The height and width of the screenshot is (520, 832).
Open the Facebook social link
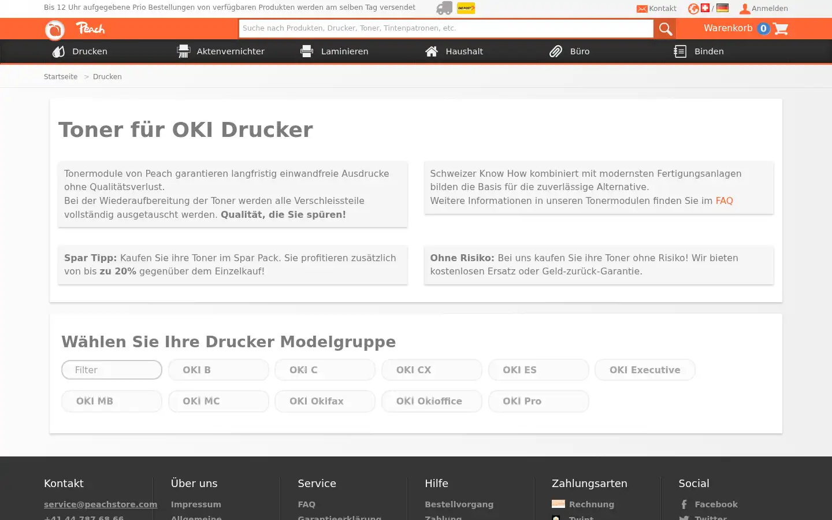click(716, 504)
